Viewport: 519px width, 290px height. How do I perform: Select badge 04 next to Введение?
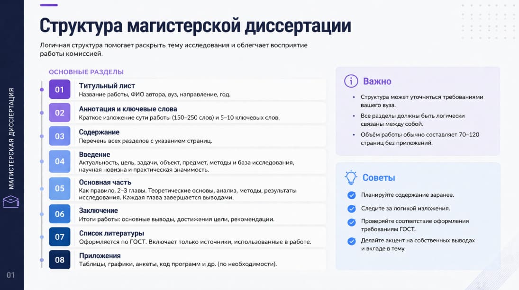point(60,161)
